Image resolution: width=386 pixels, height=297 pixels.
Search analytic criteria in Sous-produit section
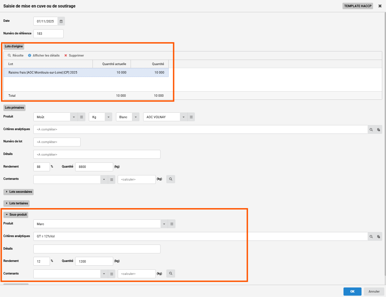[x=371, y=236]
